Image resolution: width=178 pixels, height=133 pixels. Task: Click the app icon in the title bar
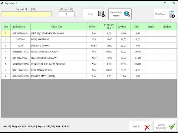point(2,3)
